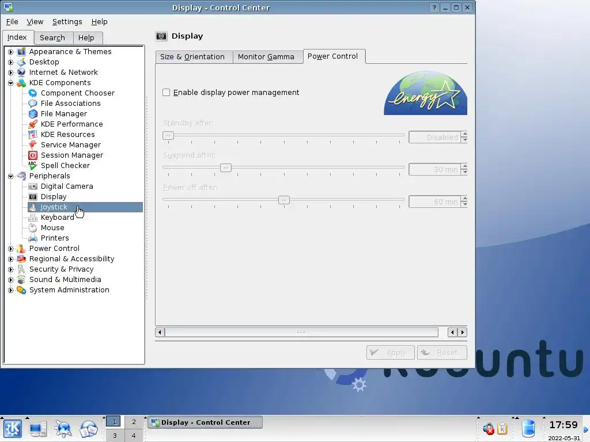Click the Security & Privacy icon
The width and height of the screenshot is (590, 442).
coord(21,269)
